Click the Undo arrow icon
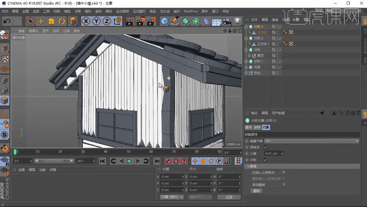 tap(7, 21)
